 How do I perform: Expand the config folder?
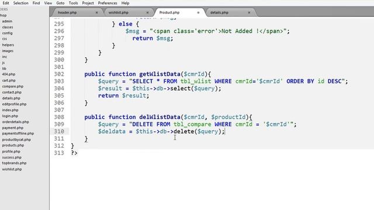(x=7, y=33)
